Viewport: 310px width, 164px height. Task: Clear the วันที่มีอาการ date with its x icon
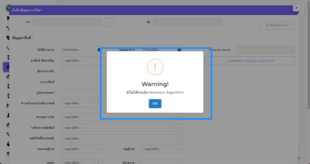[x=179, y=50]
